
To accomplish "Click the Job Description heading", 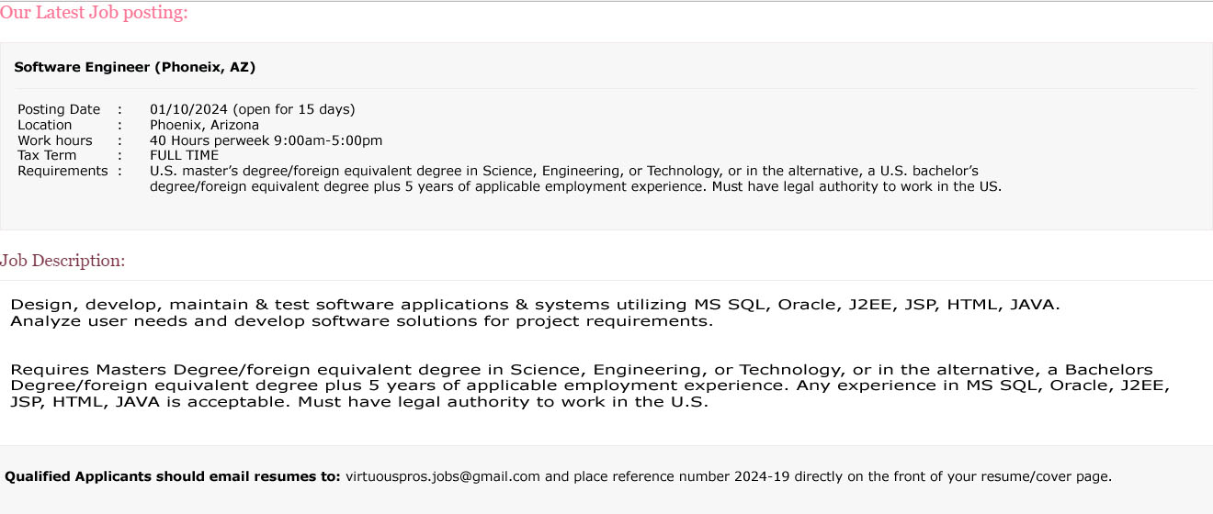I will coord(62,261).
